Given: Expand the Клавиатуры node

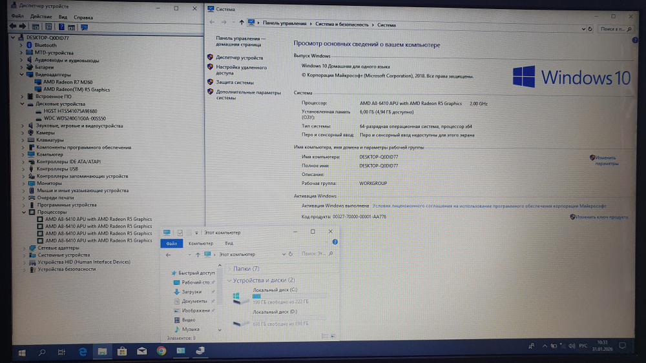Looking at the screenshot, I should (23, 140).
